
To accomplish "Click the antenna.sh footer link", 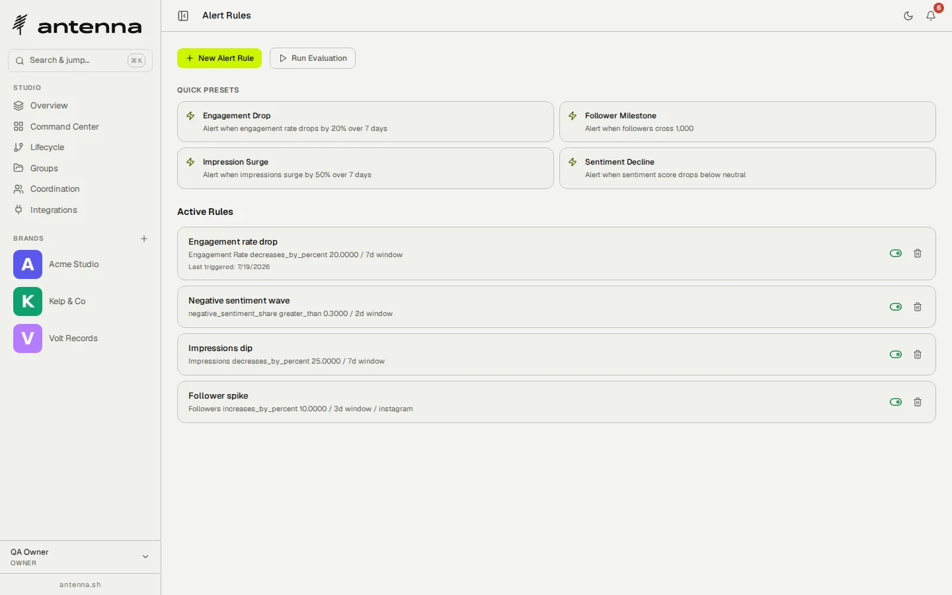I will pos(80,584).
